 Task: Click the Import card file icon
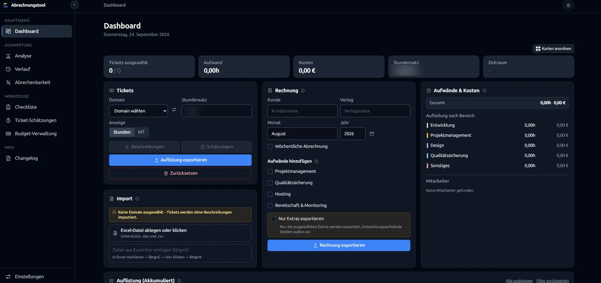tap(112, 199)
